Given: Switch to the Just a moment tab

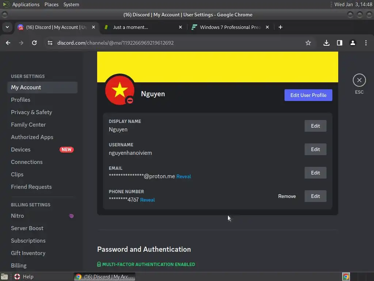Looking at the screenshot, I should tap(143, 27).
